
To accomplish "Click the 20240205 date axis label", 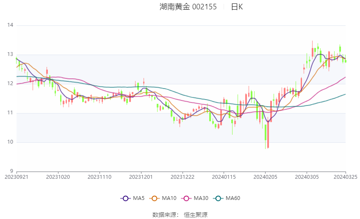I will coord(265,177).
